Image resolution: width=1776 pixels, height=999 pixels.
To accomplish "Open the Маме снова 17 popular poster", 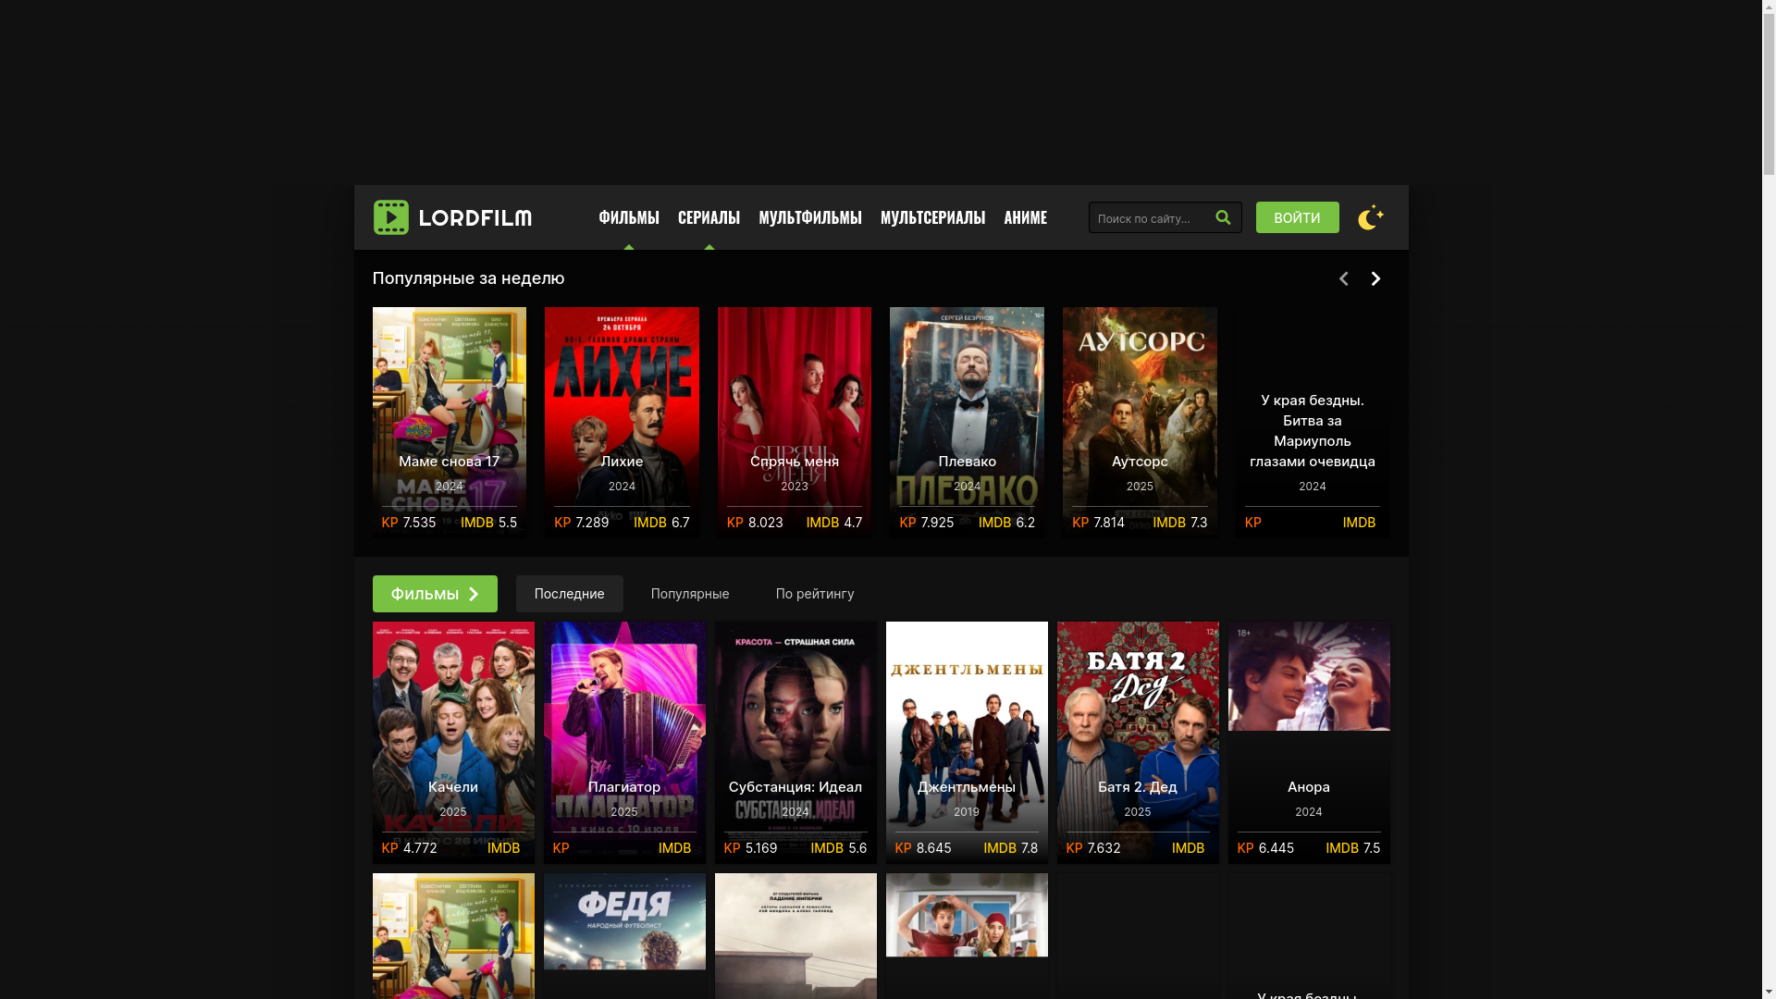I will pyautogui.click(x=450, y=422).
